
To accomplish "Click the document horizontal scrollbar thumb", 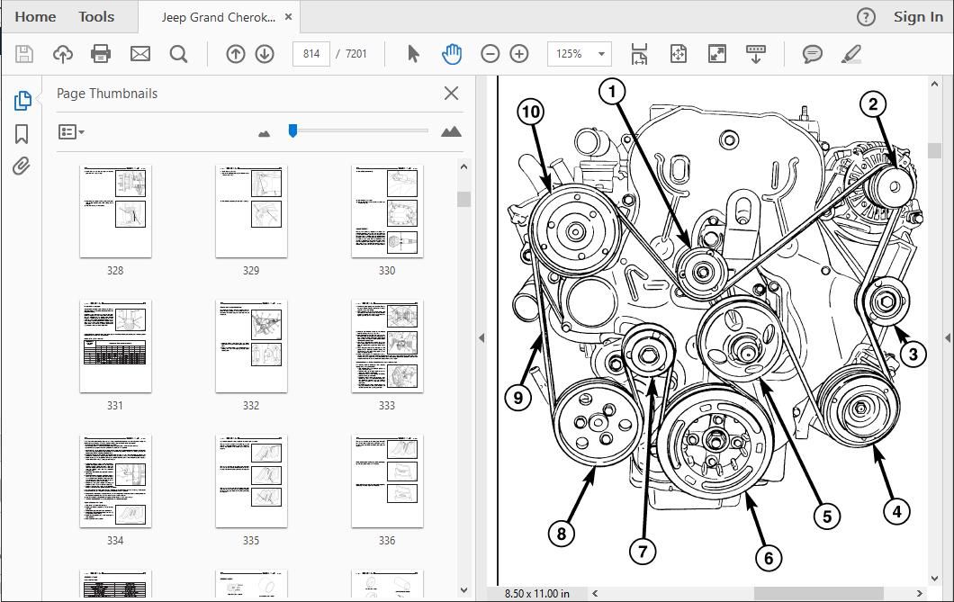I will [x=818, y=594].
